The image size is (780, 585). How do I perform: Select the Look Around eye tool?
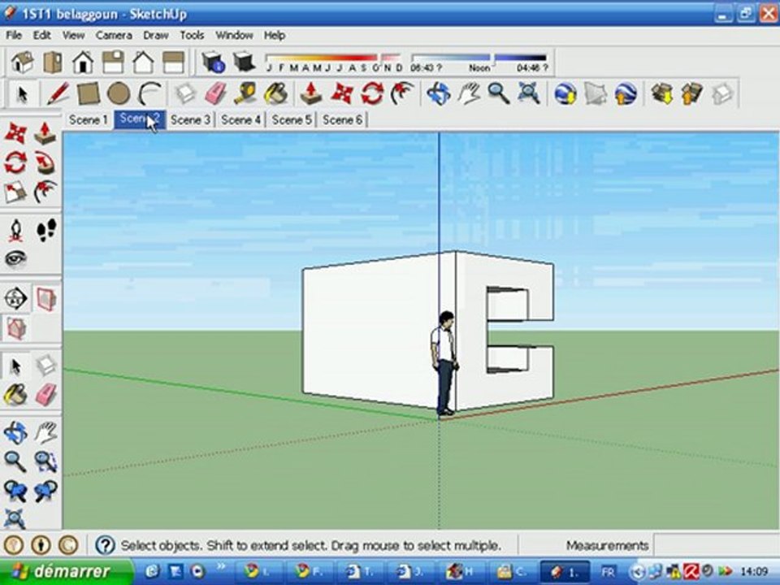point(15,258)
